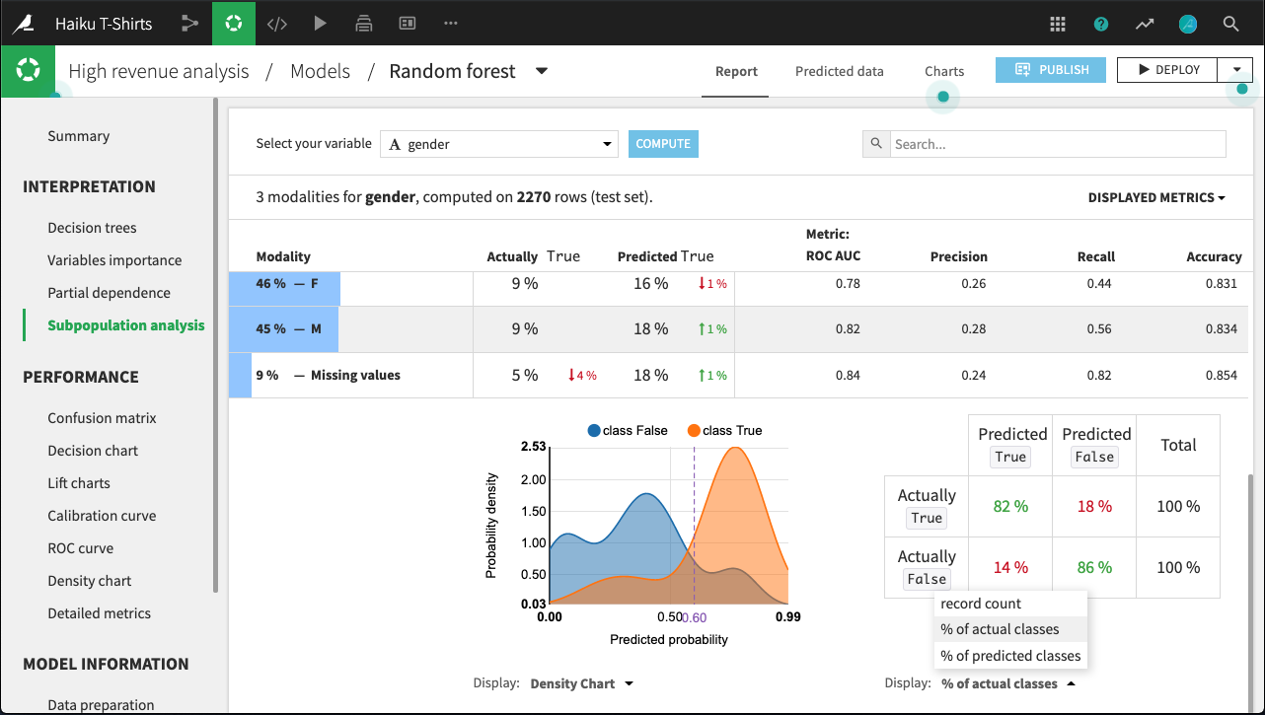This screenshot has height=715, width=1265.
Task: Click the Dataiku bird logo icon
Action: coord(22,23)
